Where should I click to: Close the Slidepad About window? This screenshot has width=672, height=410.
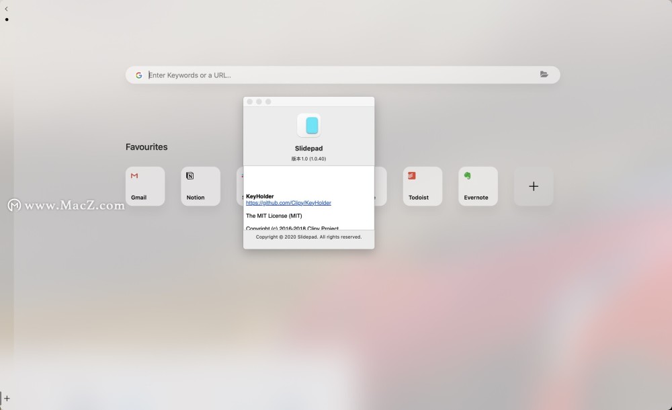[x=250, y=101]
